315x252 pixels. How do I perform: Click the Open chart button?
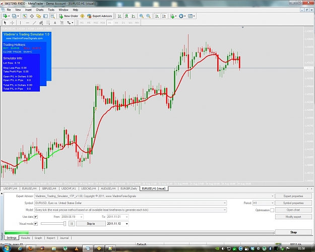(293, 210)
